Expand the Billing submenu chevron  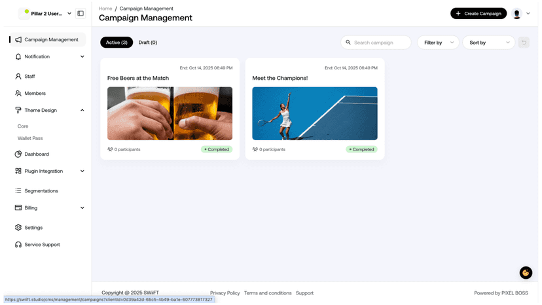82,208
